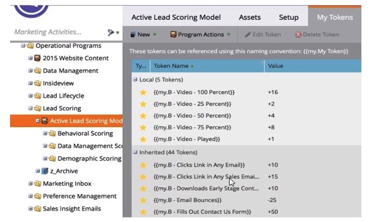The height and width of the screenshot is (222, 371).
Task: Click the Type column header
Action: (141, 66)
